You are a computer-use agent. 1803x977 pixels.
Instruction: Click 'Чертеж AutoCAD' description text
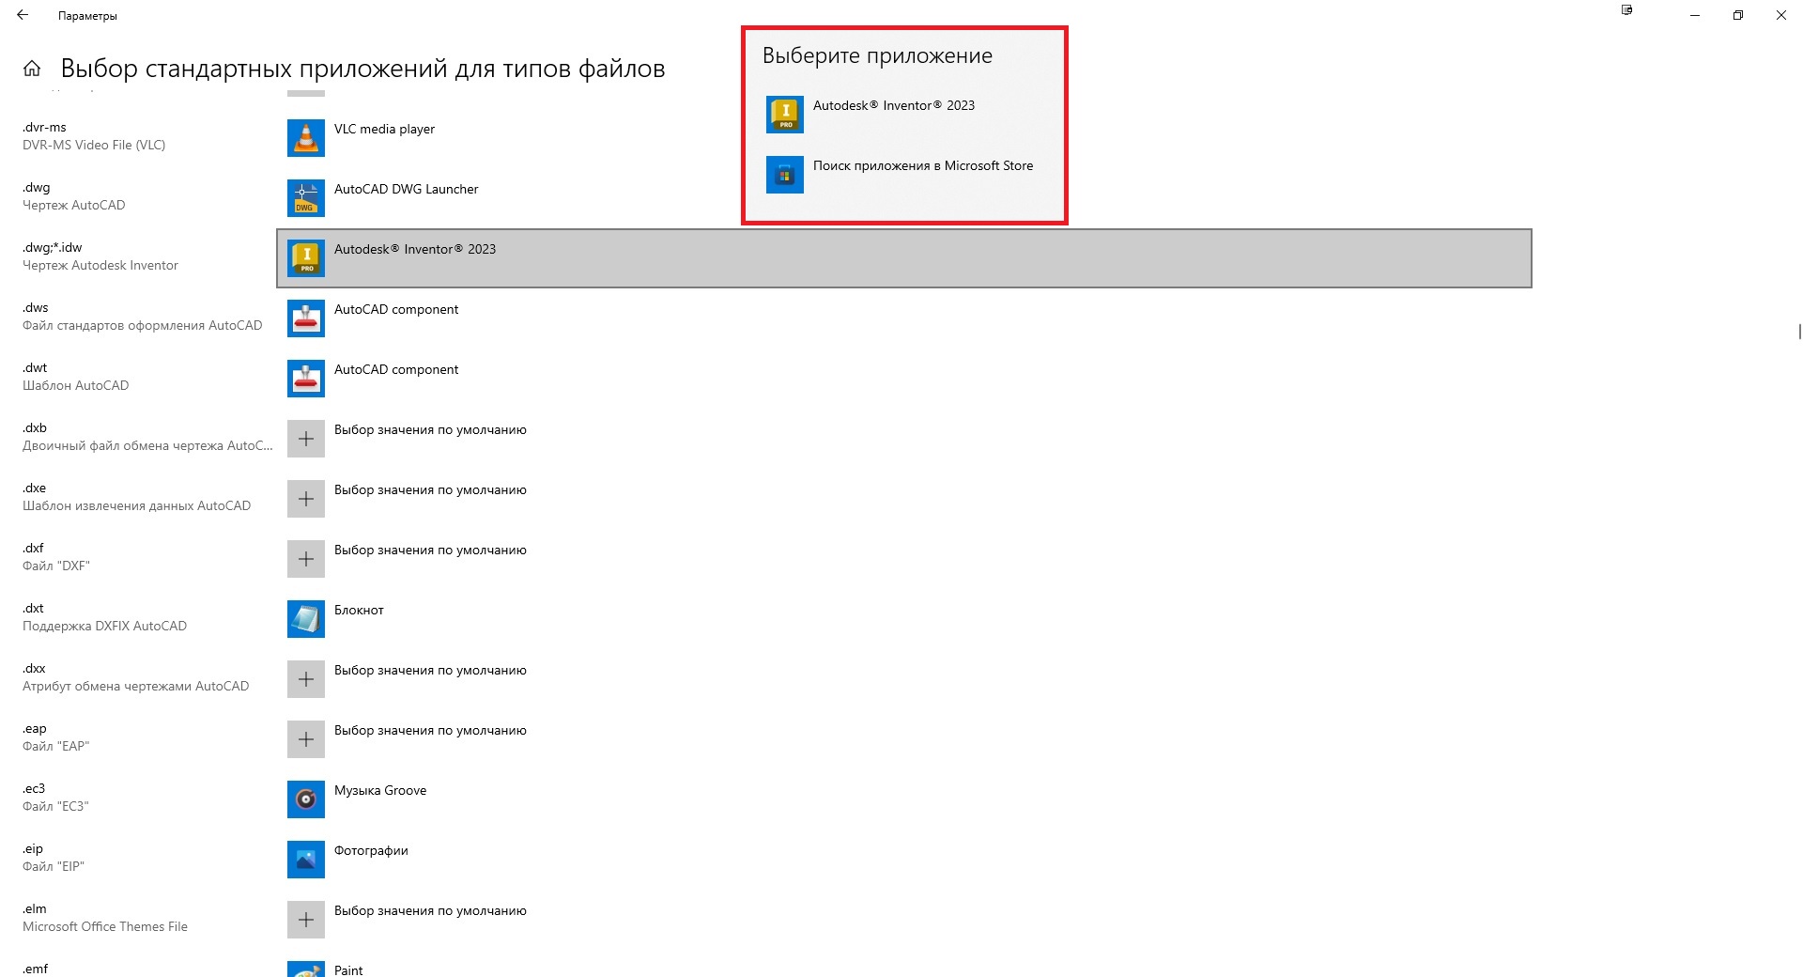[x=73, y=205]
